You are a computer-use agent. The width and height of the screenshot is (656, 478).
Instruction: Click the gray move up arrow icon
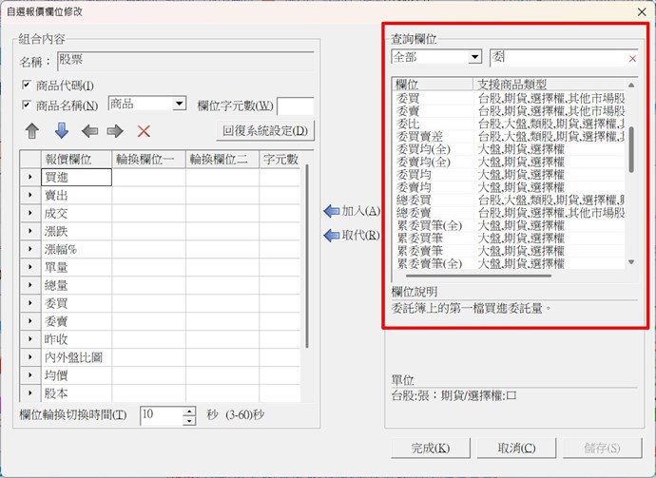point(31,131)
